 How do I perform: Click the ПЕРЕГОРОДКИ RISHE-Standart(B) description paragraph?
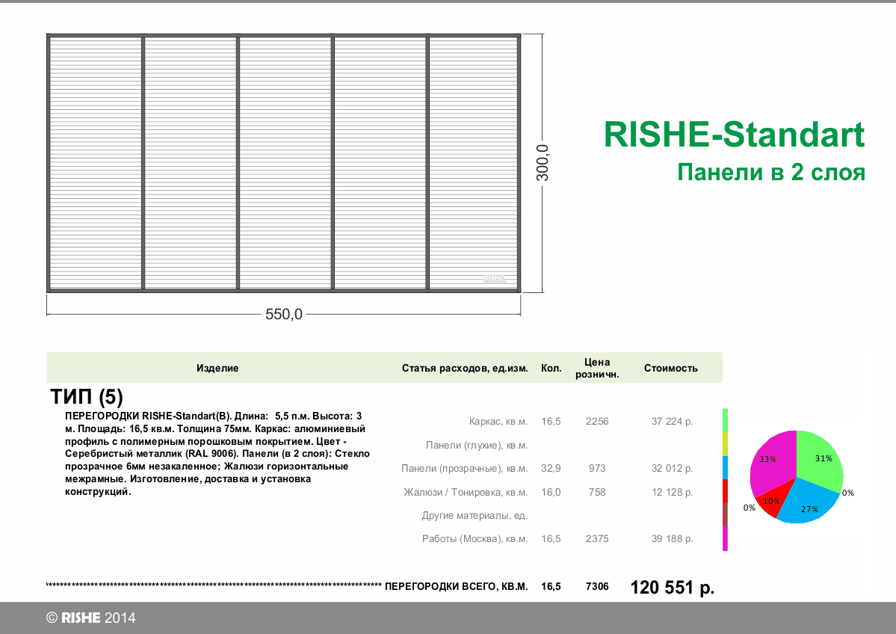tap(217, 453)
